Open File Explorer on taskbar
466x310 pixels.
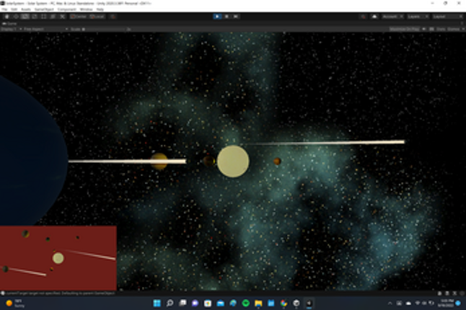[258, 304]
